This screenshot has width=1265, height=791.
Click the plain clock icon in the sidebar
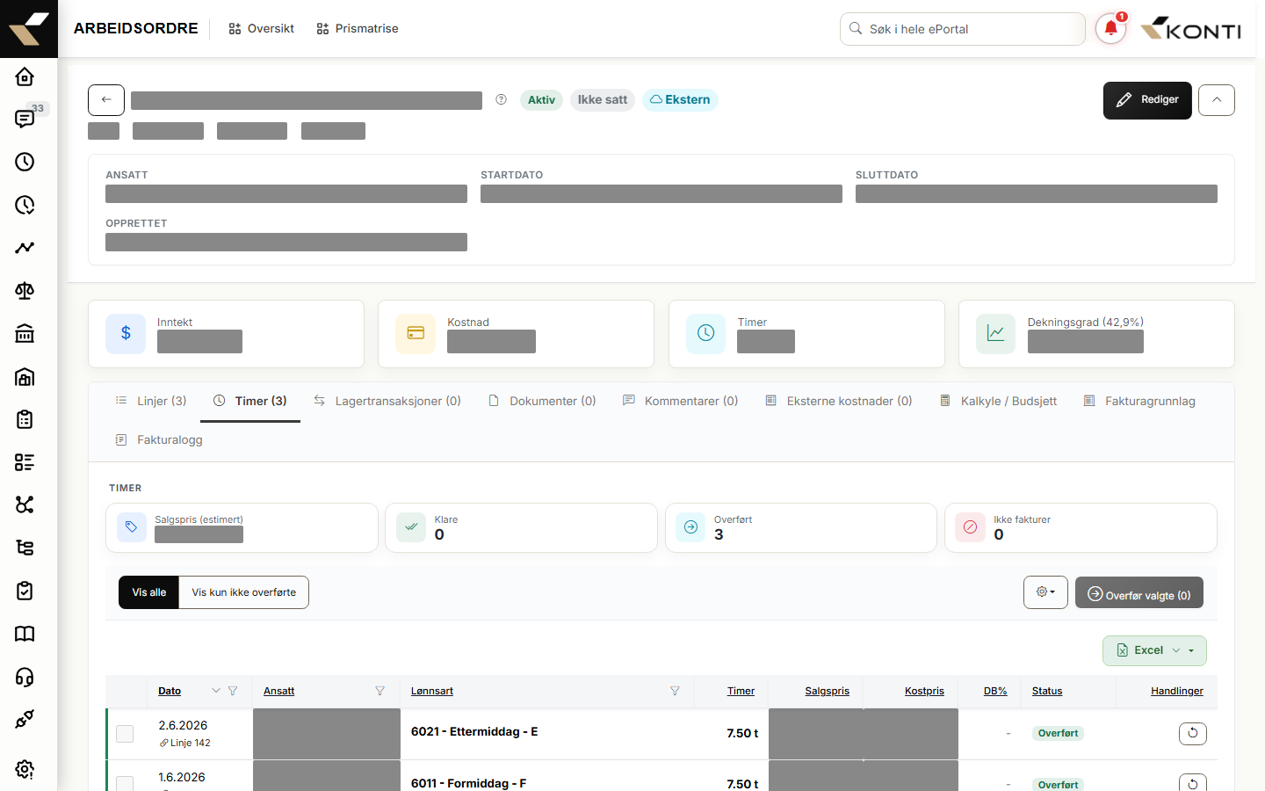click(x=25, y=162)
